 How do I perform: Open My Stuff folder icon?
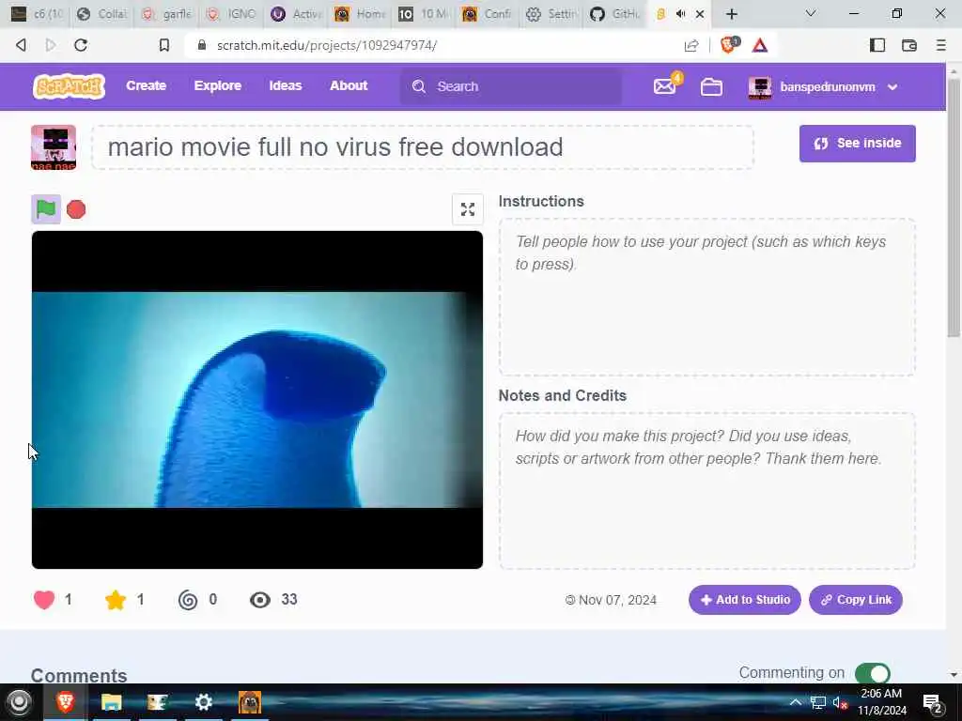711,87
